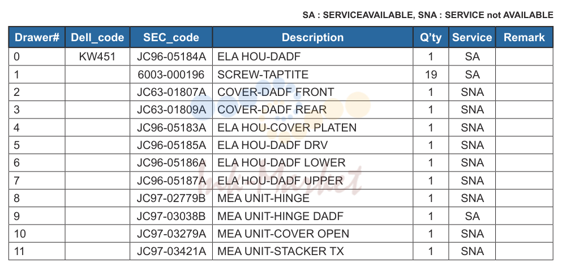The width and height of the screenshot is (562, 272).
Task: Select COVER-DADF FRONT description
Action: [276, 92]
